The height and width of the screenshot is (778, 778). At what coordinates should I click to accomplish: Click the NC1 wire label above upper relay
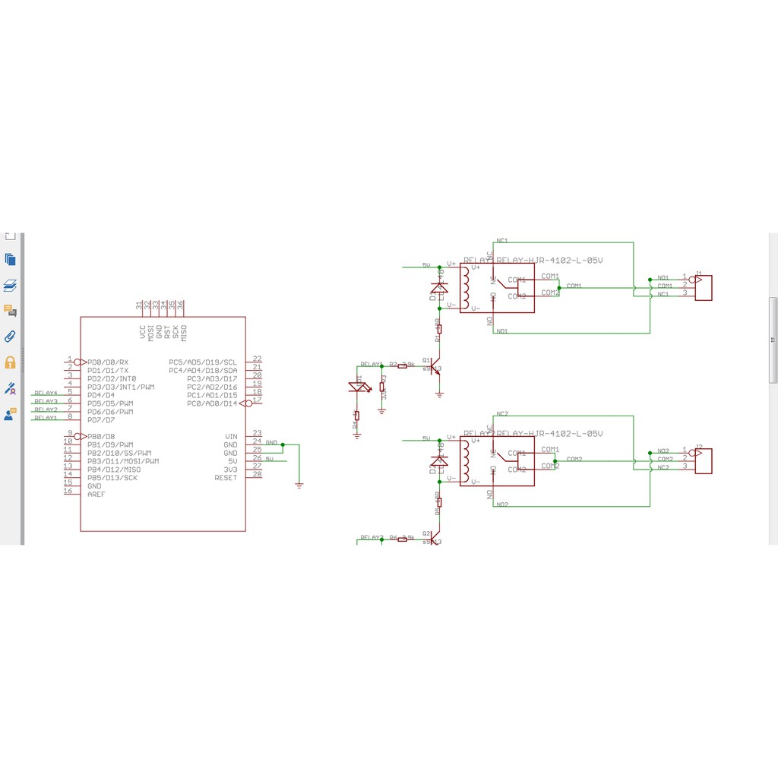tap(502, 240)
